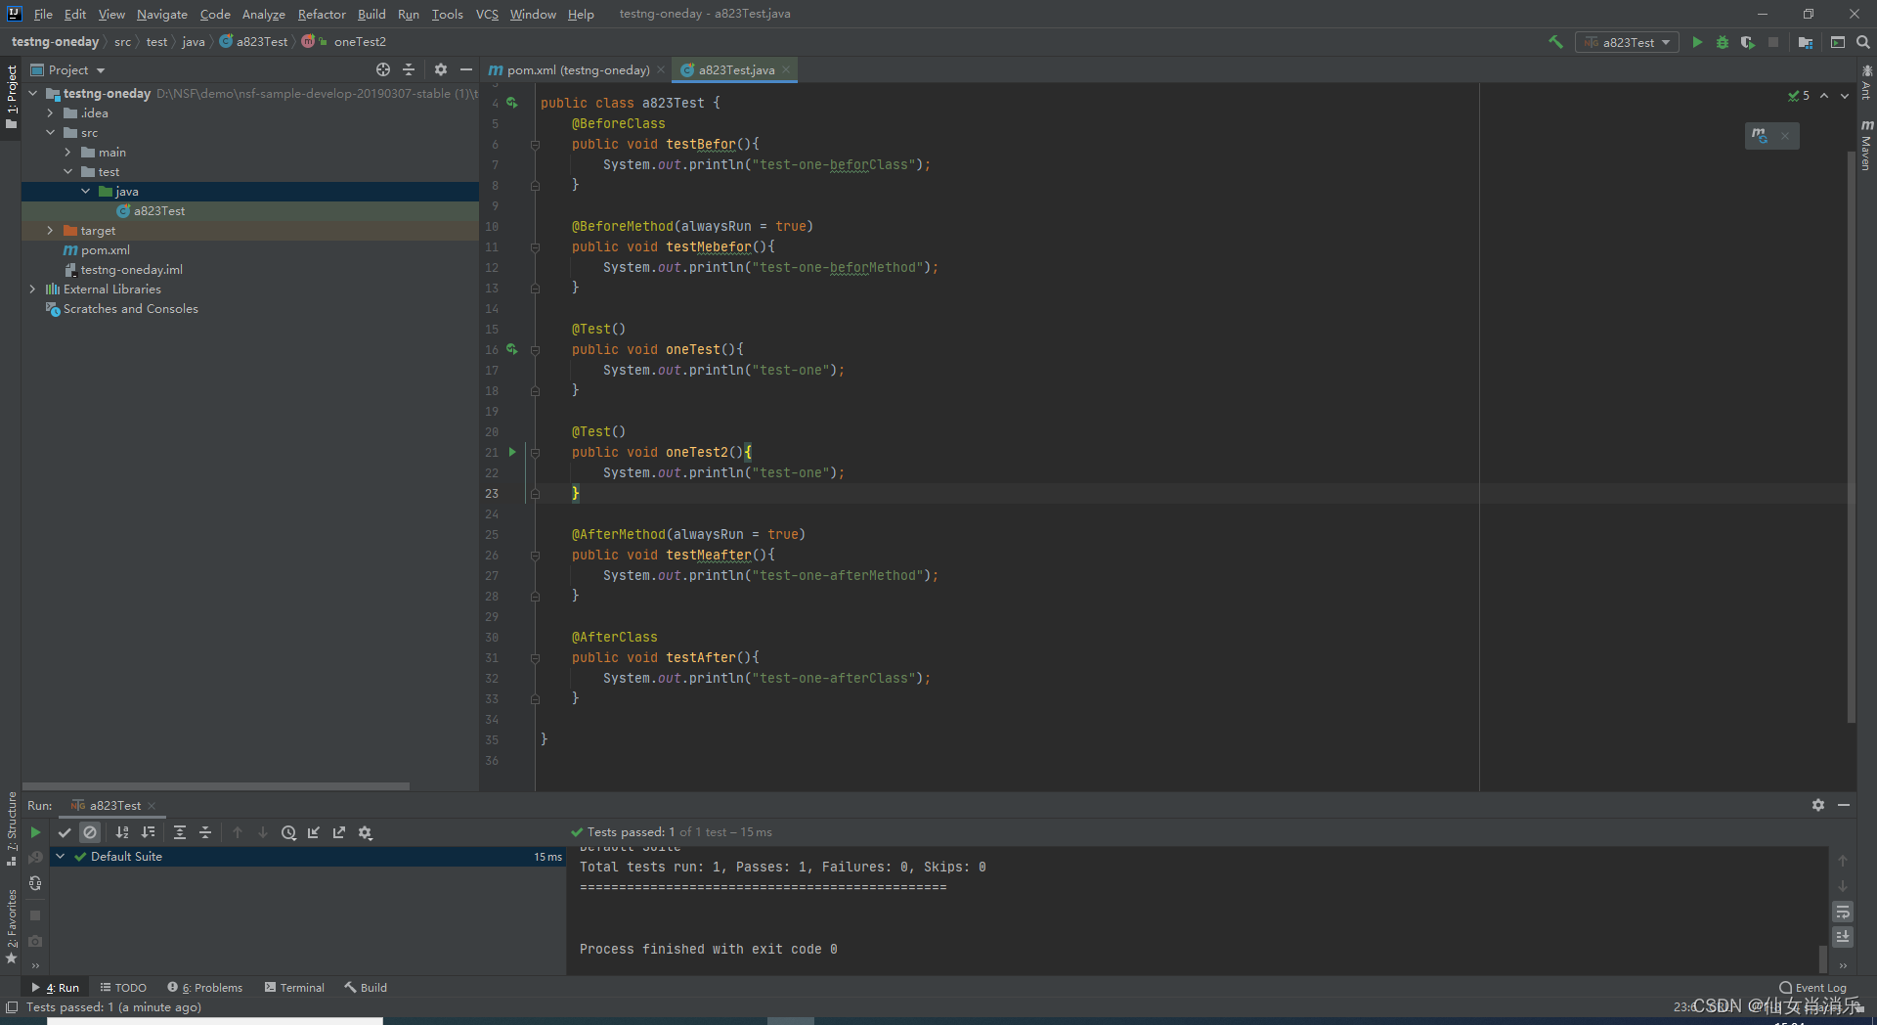Expand External Libraries node
Viewport: 1877px width, 1025px height.
(33, 289)
